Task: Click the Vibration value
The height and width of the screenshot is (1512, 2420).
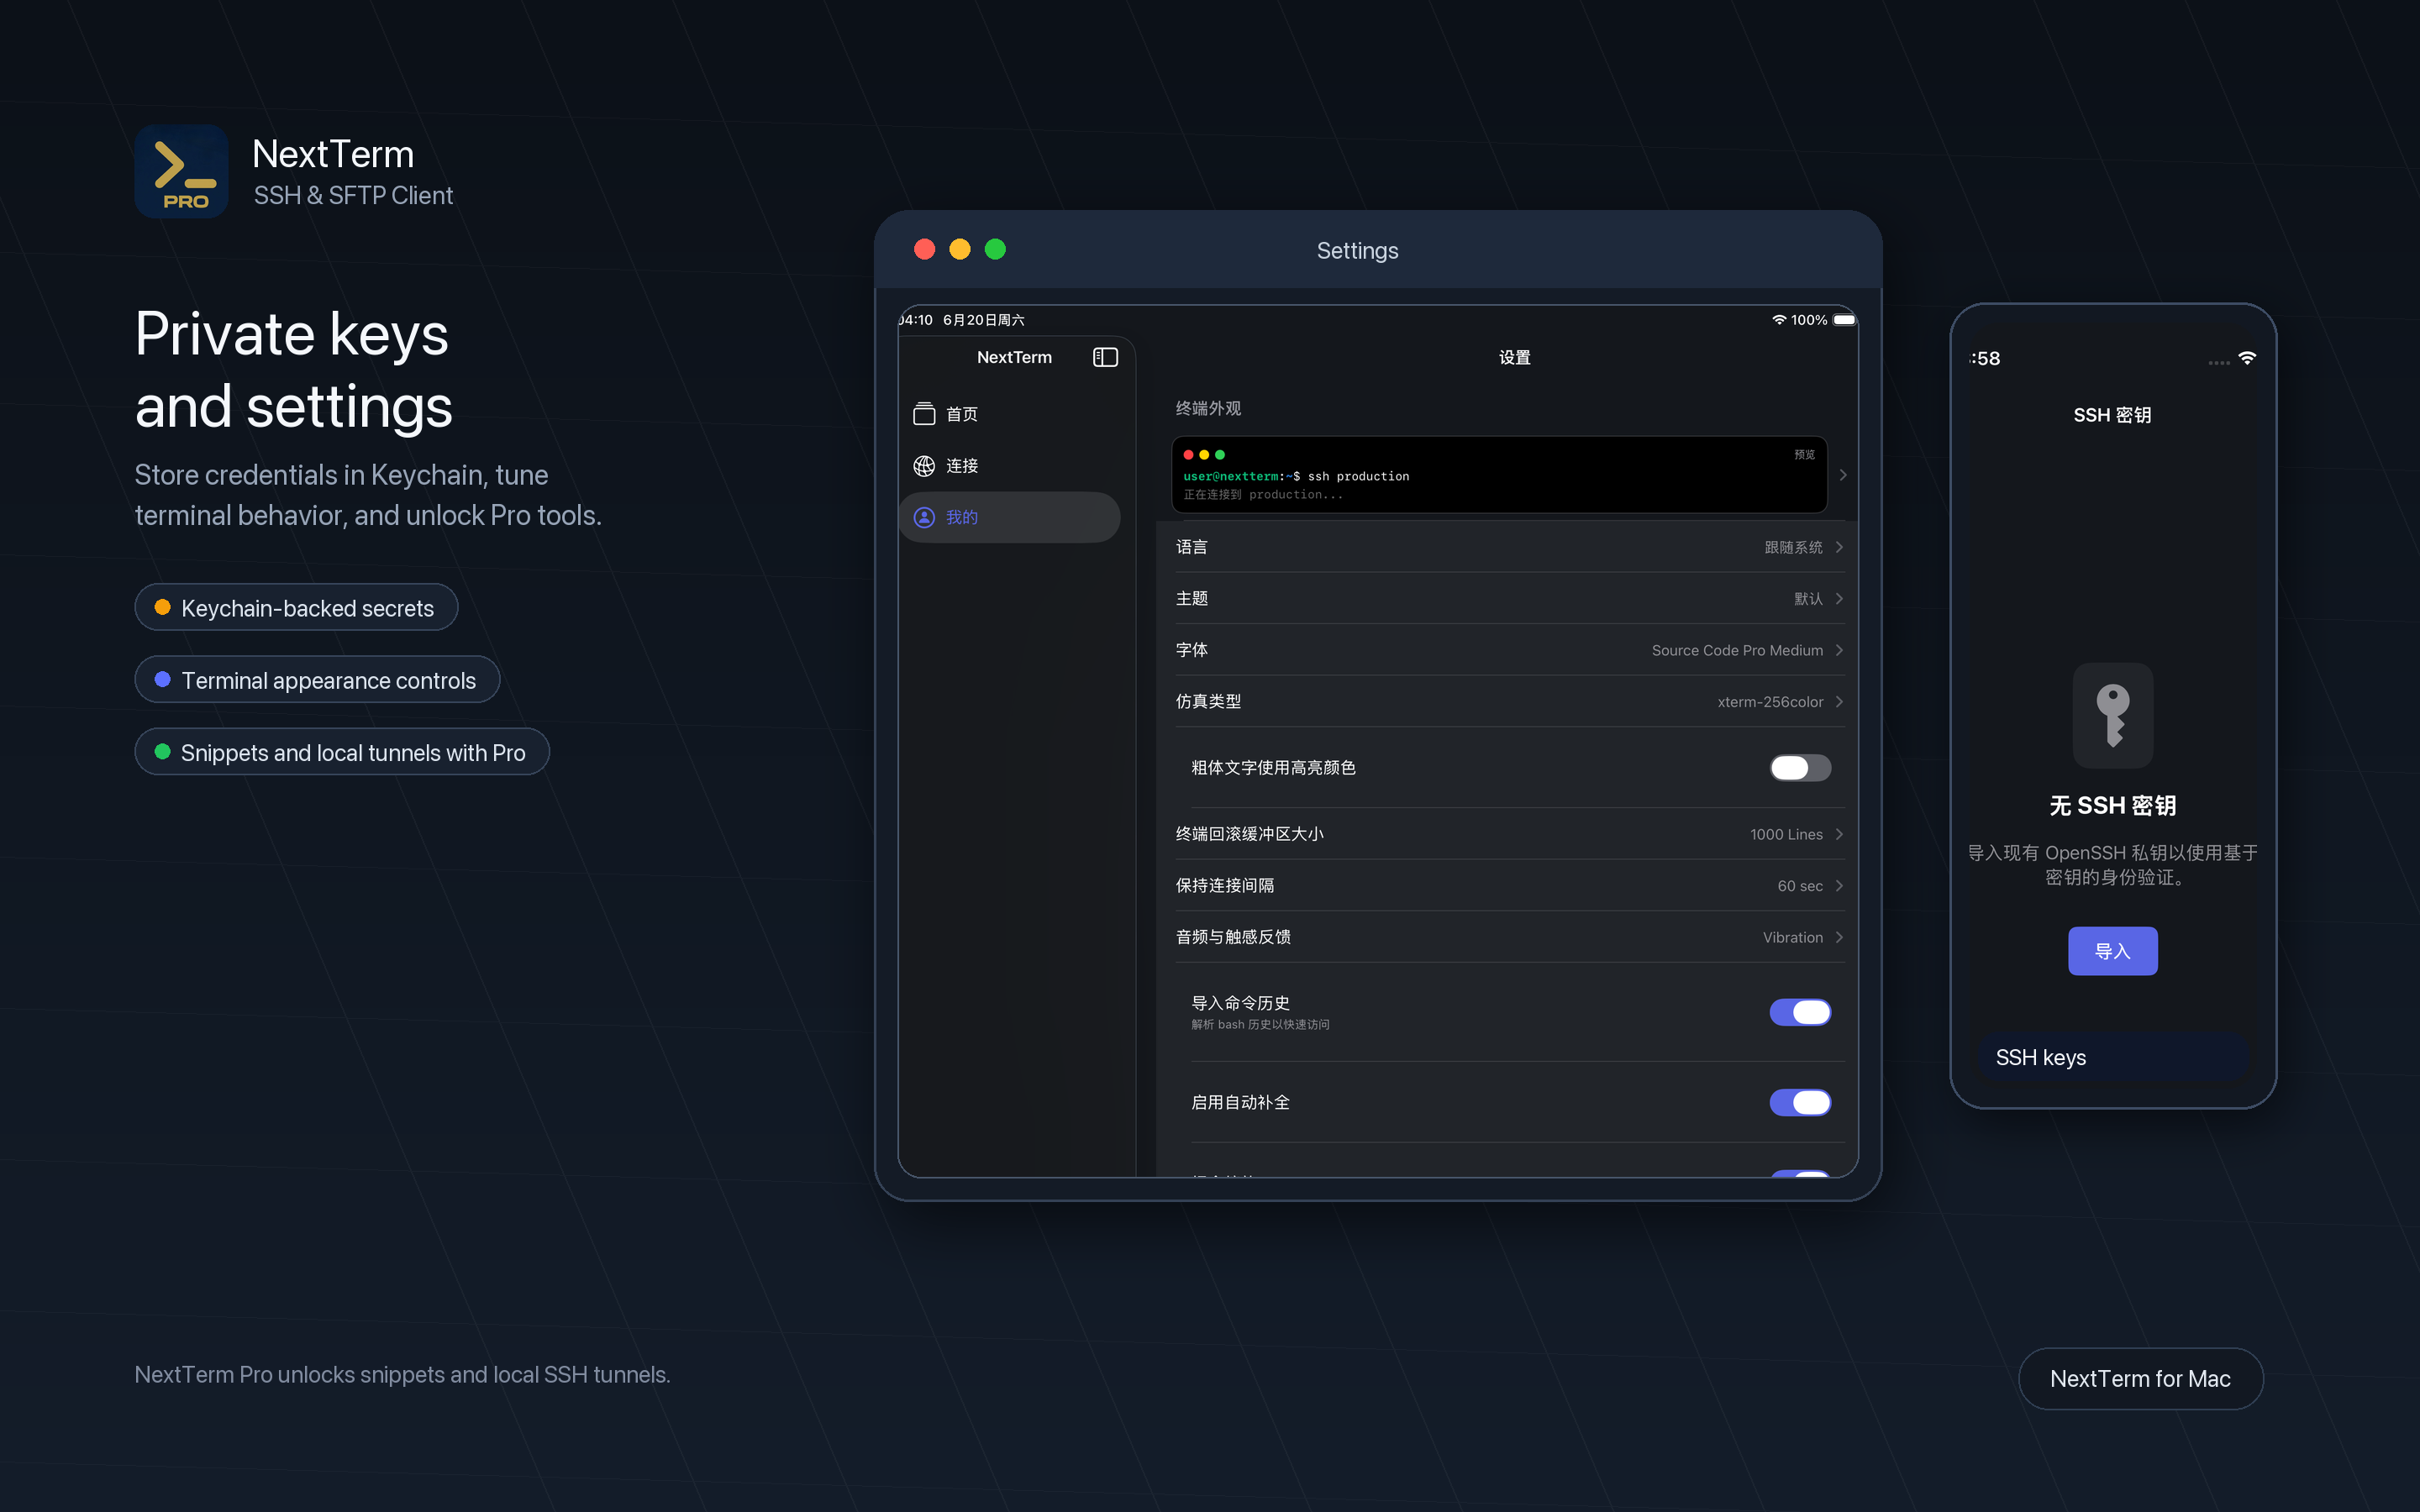Action: click(1792, 937)
